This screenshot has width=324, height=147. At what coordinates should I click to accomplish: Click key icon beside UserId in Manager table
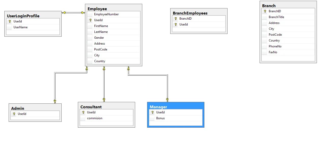click(152, 112)
